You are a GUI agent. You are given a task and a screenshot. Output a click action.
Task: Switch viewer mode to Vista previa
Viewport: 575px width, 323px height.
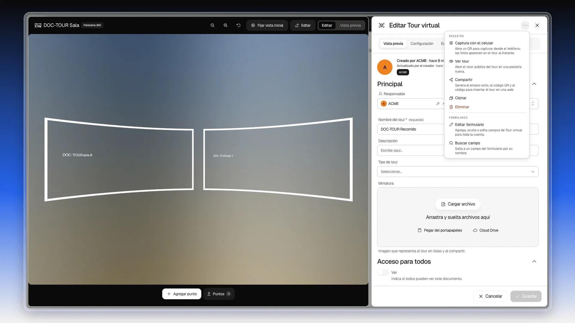tap(350, 25)
